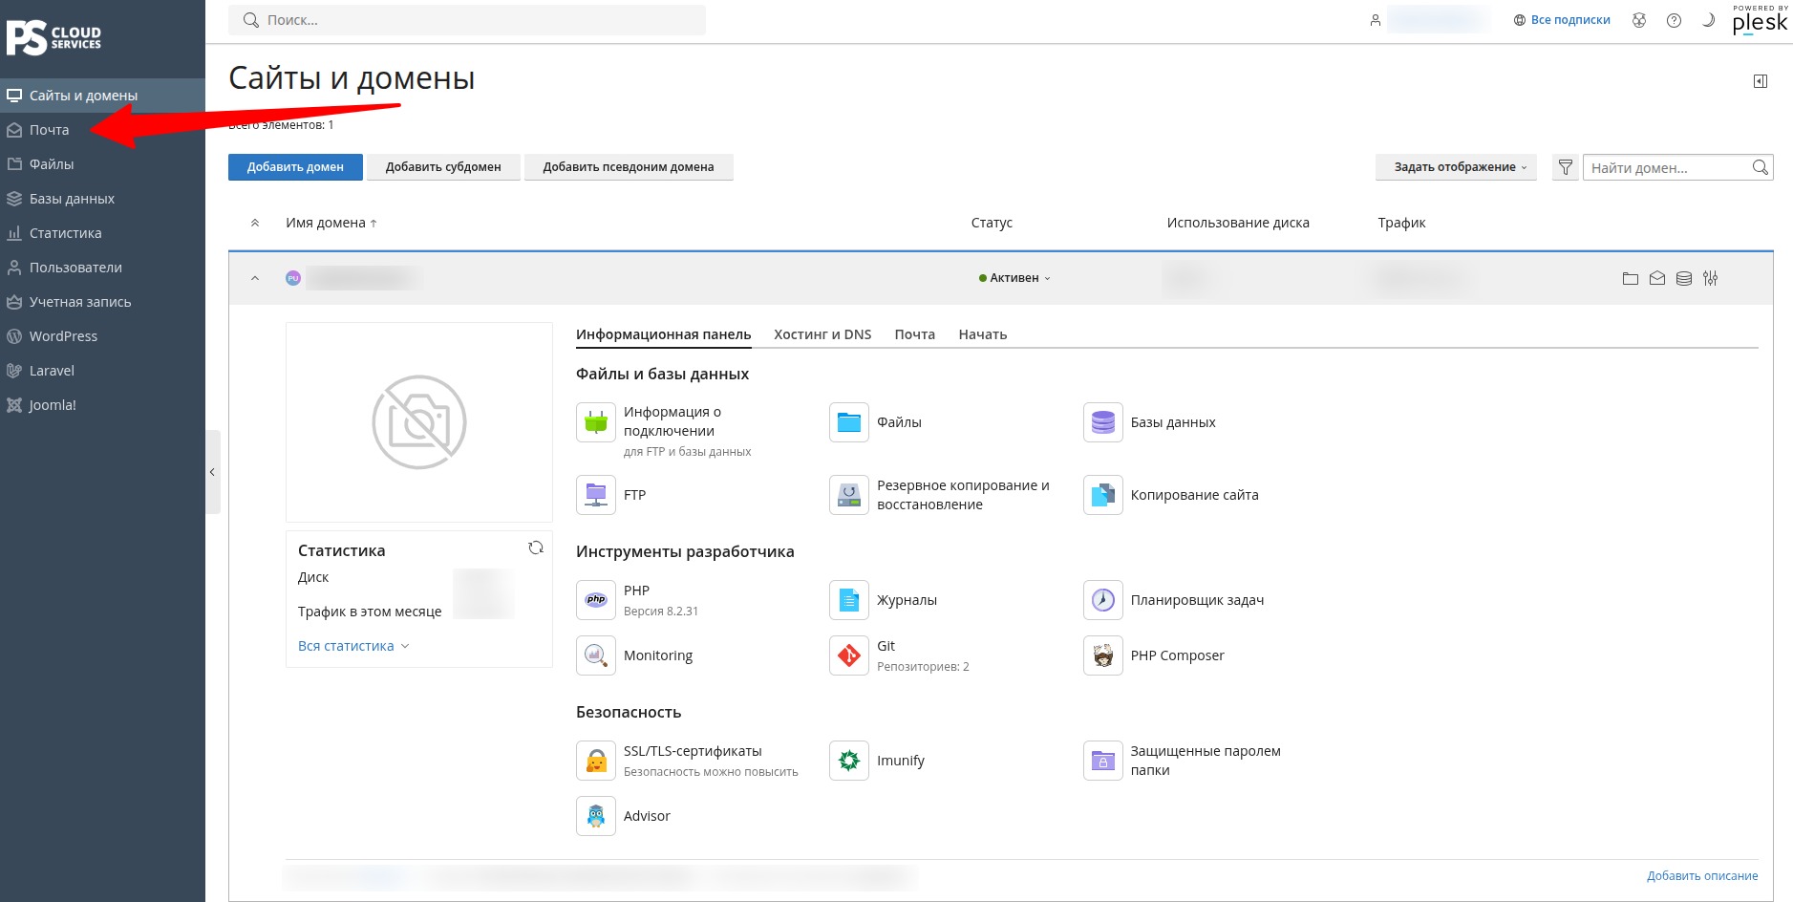Click the Добавить домен button
The width and height of the screenshot is (1793, 902).
[x=295, y=167]
